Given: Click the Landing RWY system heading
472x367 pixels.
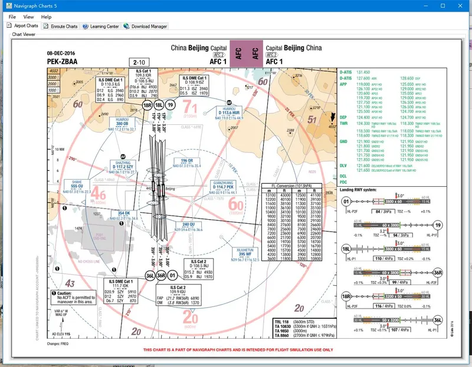Looking at the screenshot, I should point(358,190).
